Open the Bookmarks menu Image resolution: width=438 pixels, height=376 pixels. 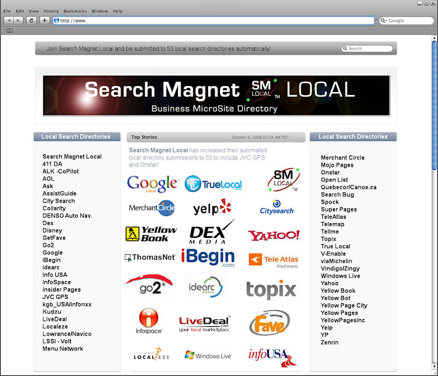tap(75, 11)
